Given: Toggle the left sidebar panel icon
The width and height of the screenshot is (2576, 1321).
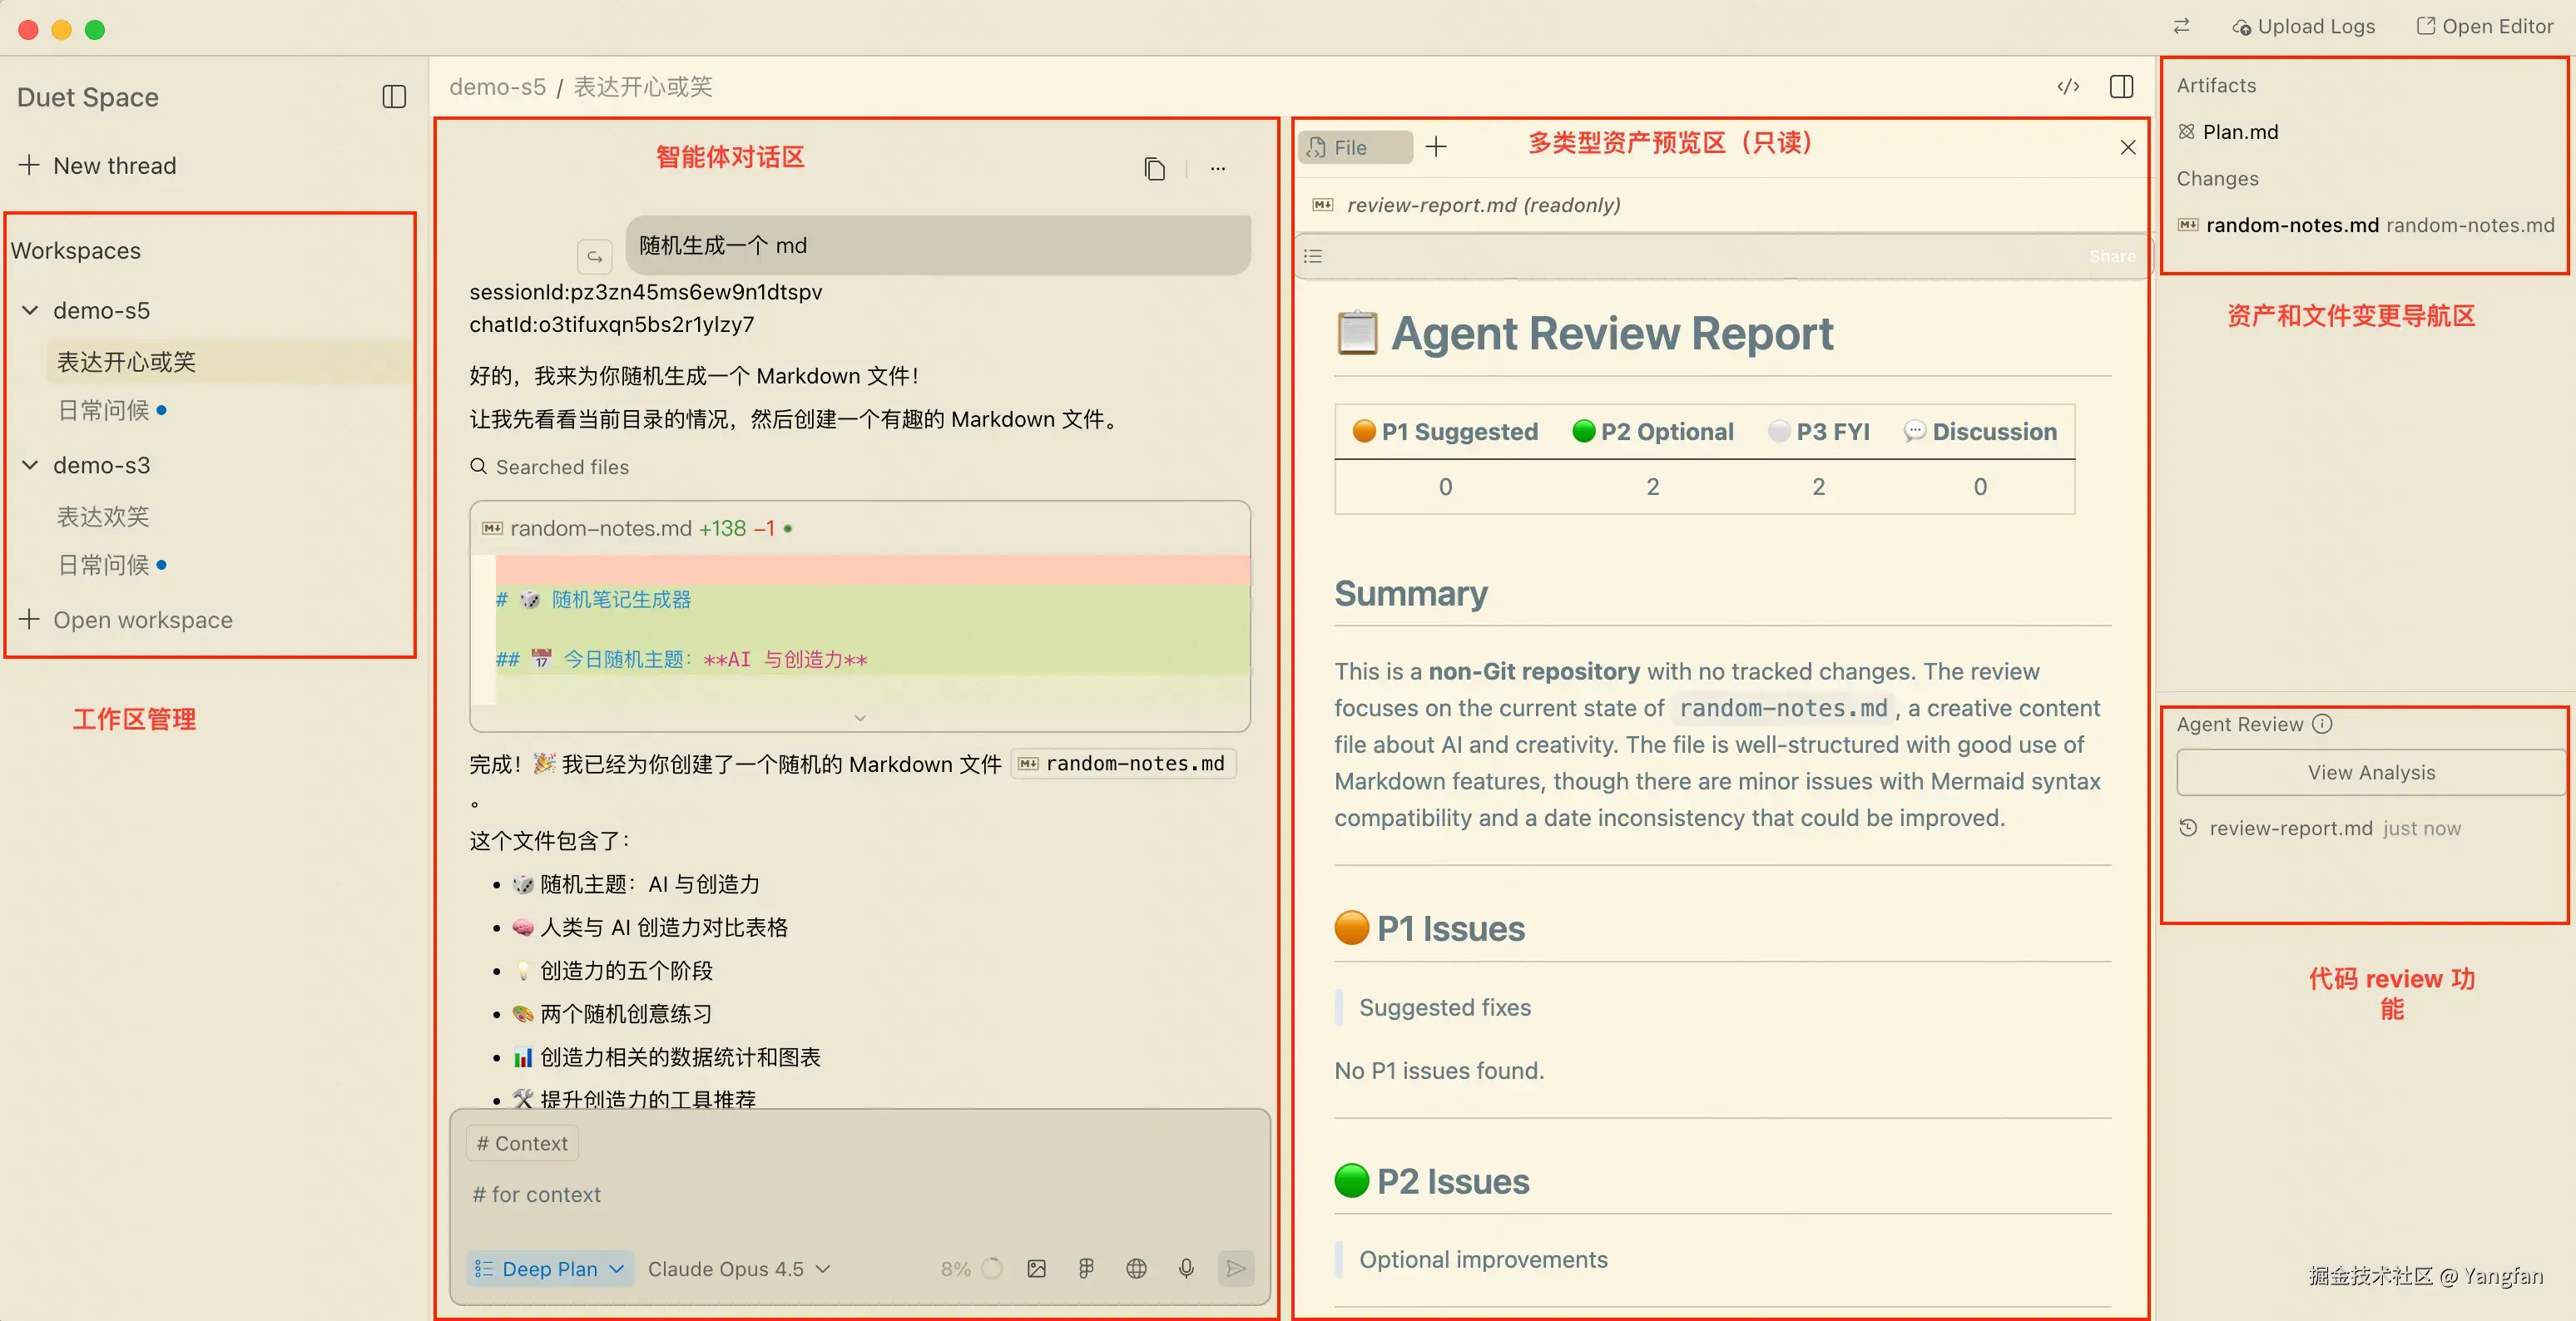Looking at the screenshot, I should point(394,97).
